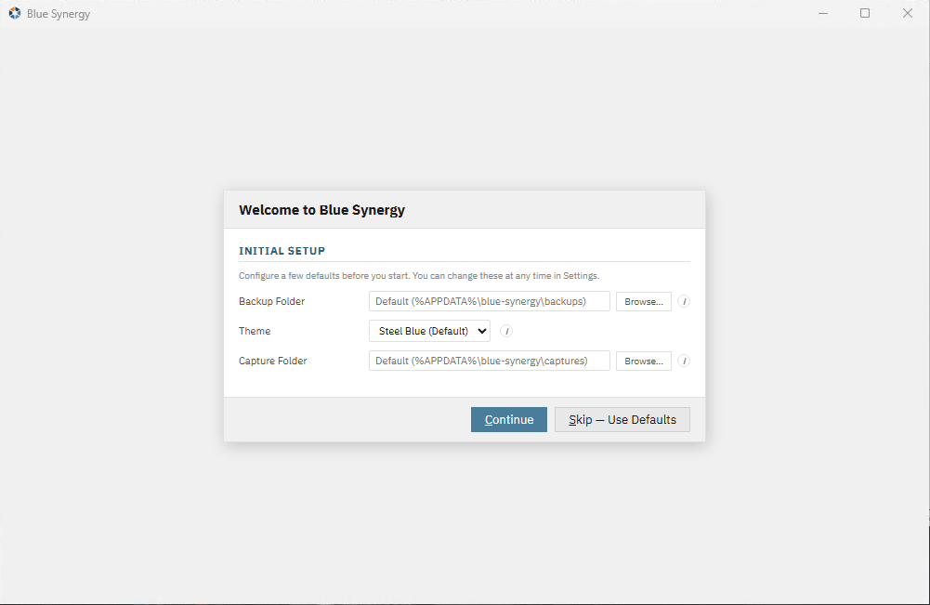Click the Theme dropdown chevron arrow

(481, 331)
